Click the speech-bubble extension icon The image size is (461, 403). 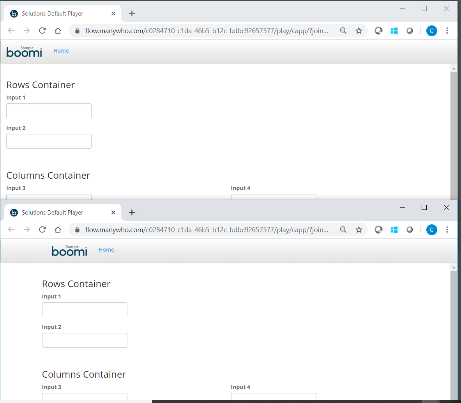[378, 229]
